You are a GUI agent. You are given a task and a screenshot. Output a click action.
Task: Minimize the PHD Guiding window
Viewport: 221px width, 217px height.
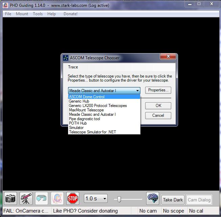click(190, 4)
